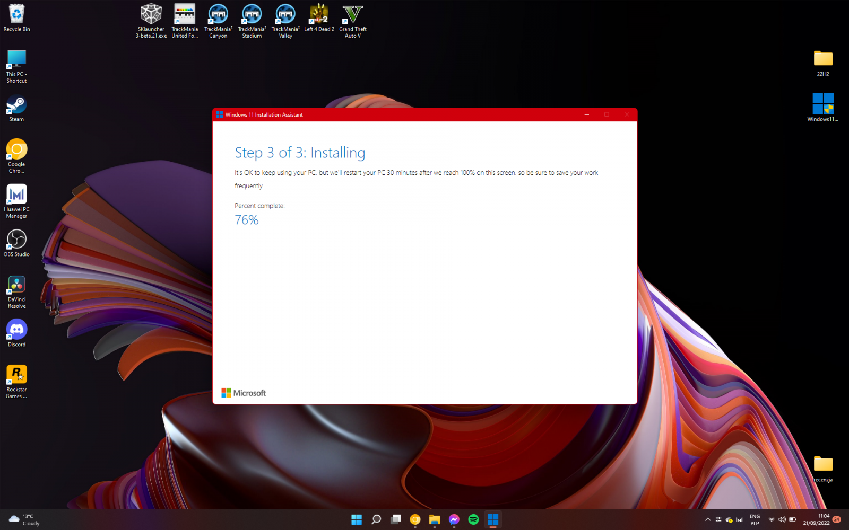Image resolution: width=849 pixels, height=530 pixels.
Task: Expand the hidden system tray icons chevron
Action: tap(707, 519)
